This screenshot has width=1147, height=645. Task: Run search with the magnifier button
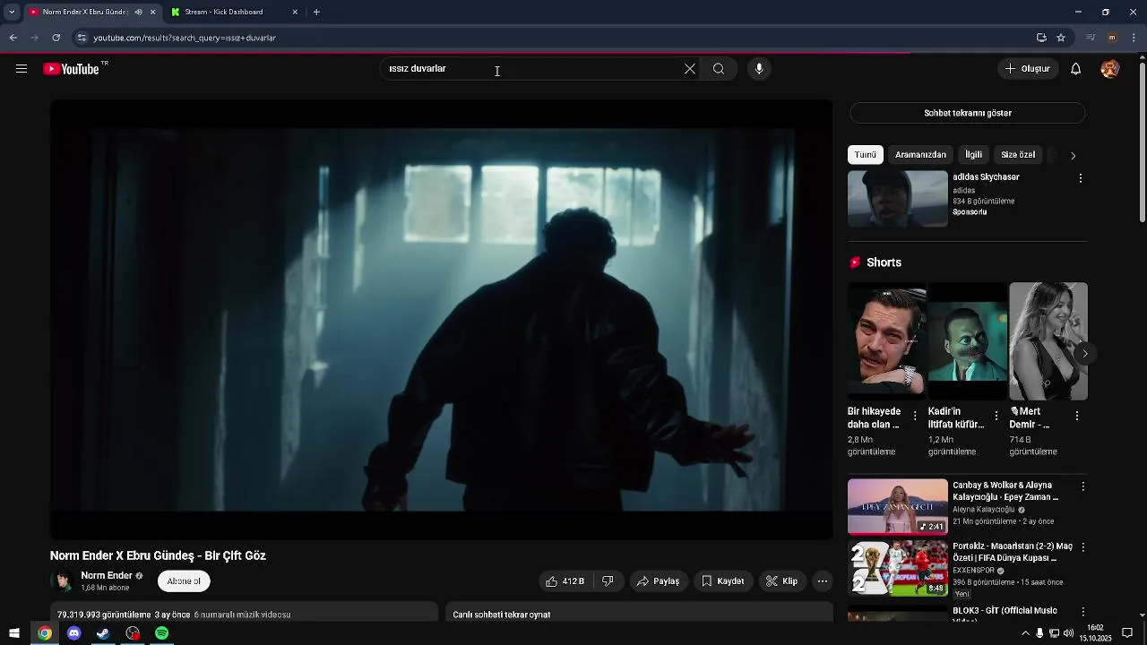(719, 69)
